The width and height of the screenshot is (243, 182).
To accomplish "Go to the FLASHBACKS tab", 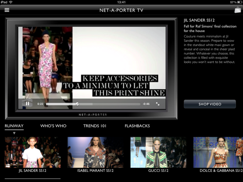I will [x=138, y=126].
